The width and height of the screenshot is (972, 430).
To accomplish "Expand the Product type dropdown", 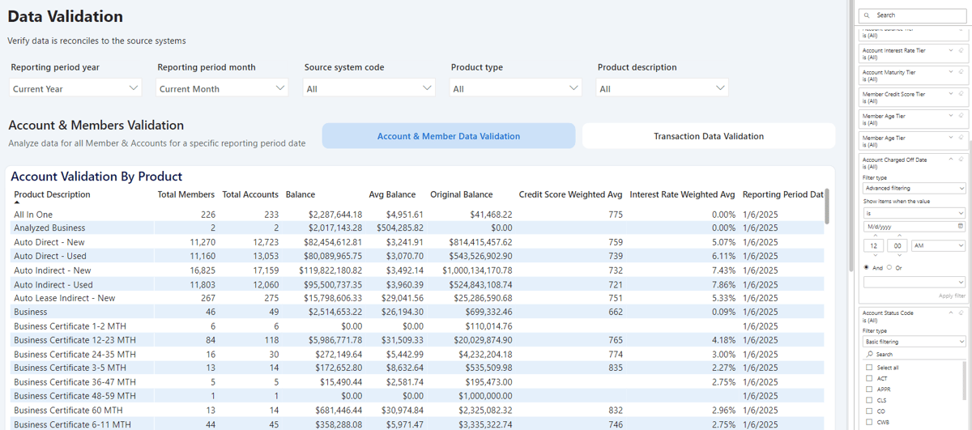I will (515, 88).
